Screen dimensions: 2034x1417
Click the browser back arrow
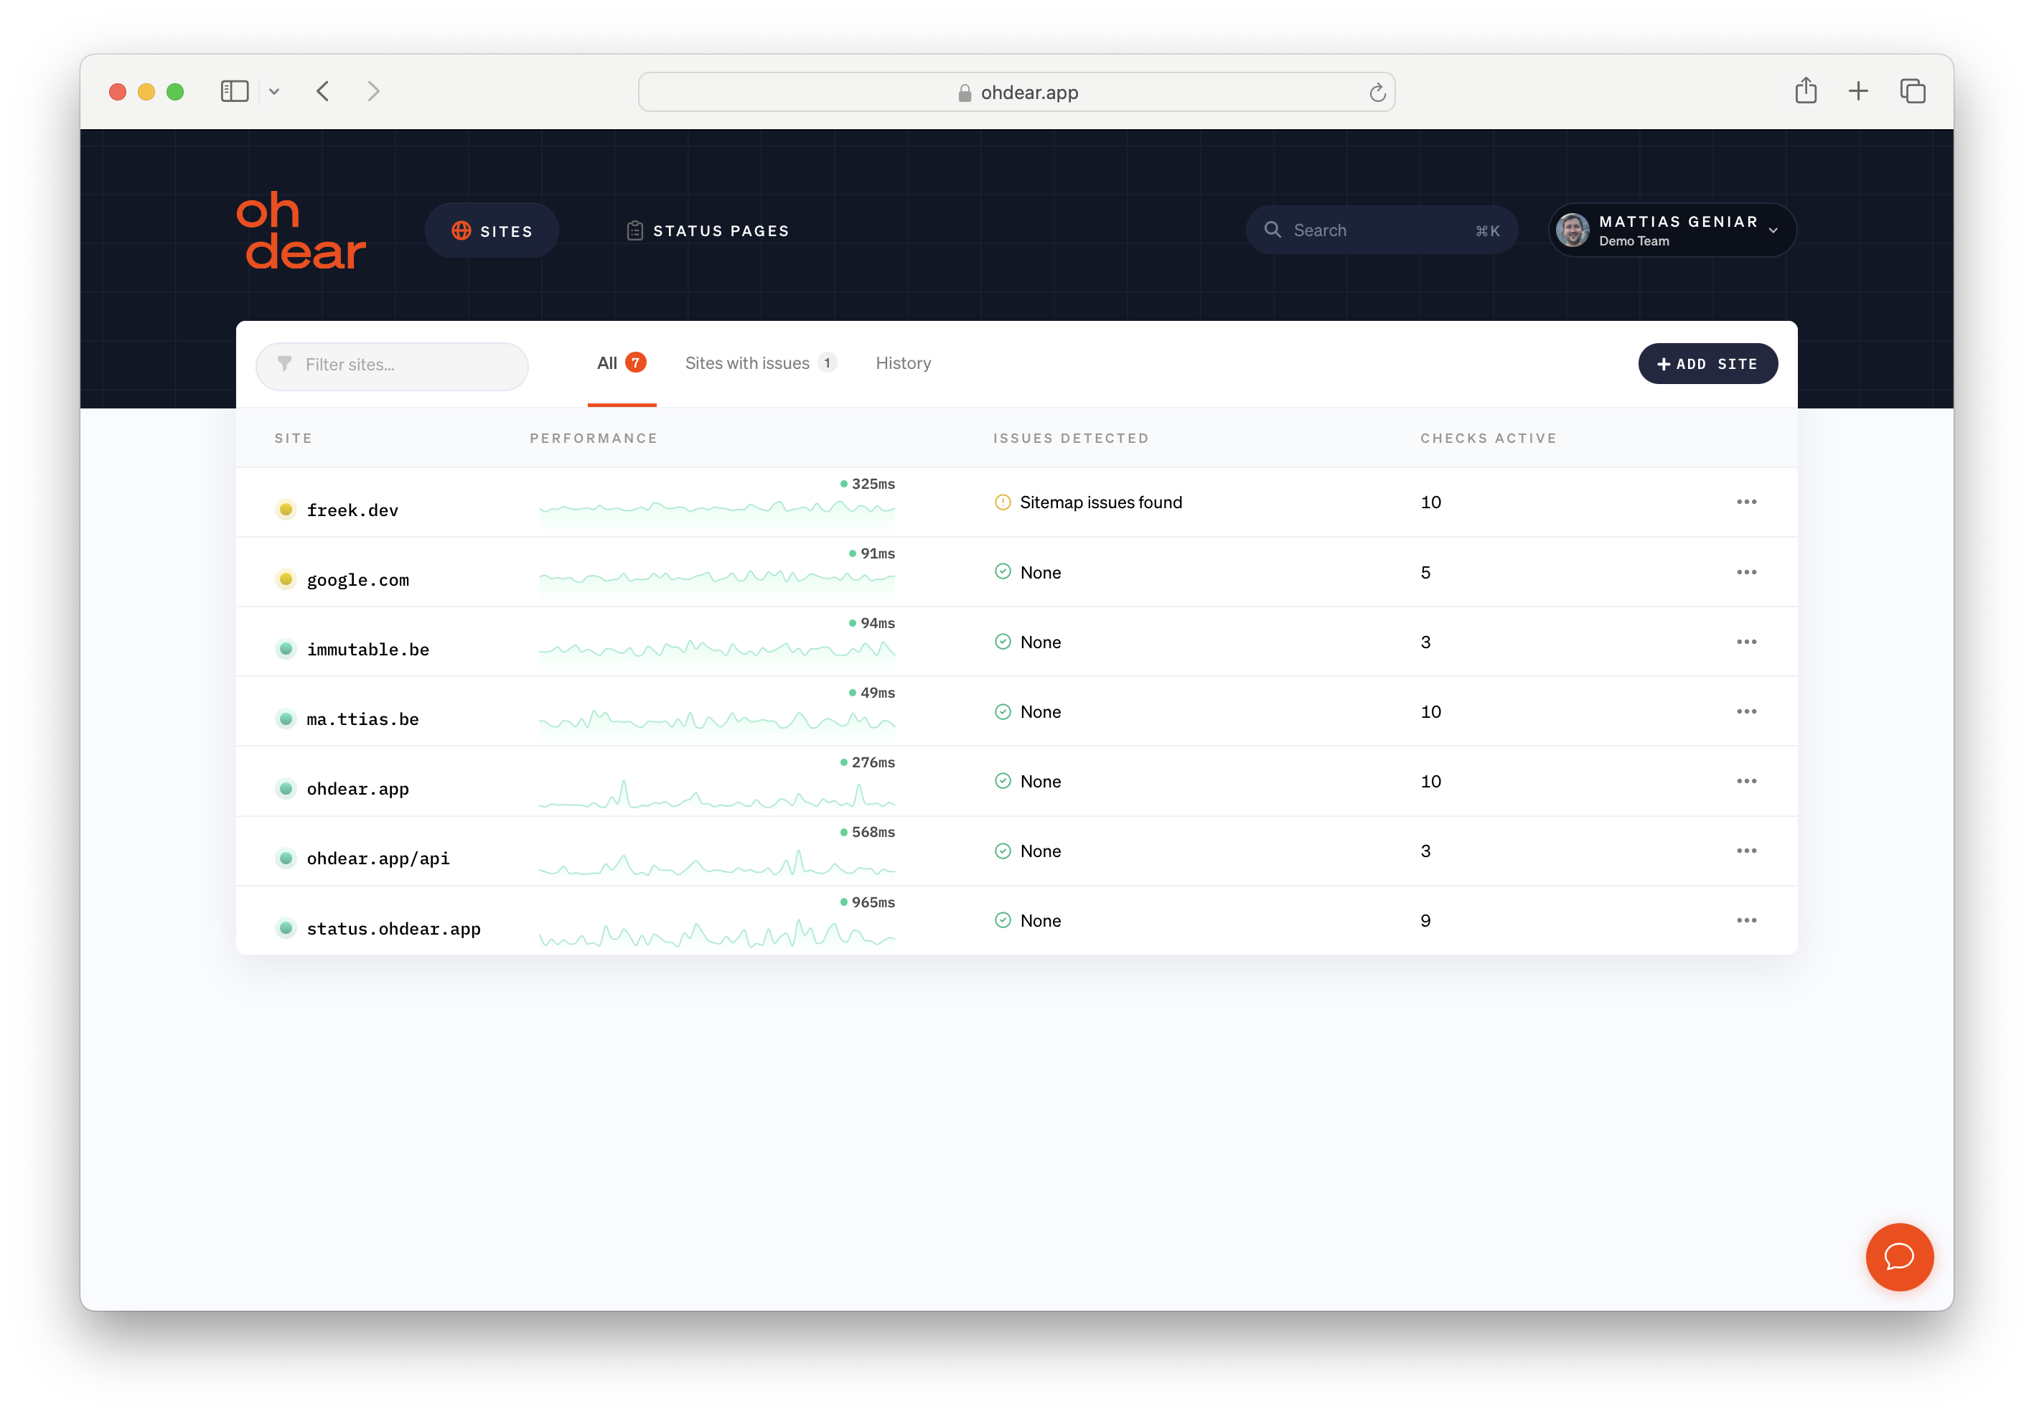click(x=324, y=91)
